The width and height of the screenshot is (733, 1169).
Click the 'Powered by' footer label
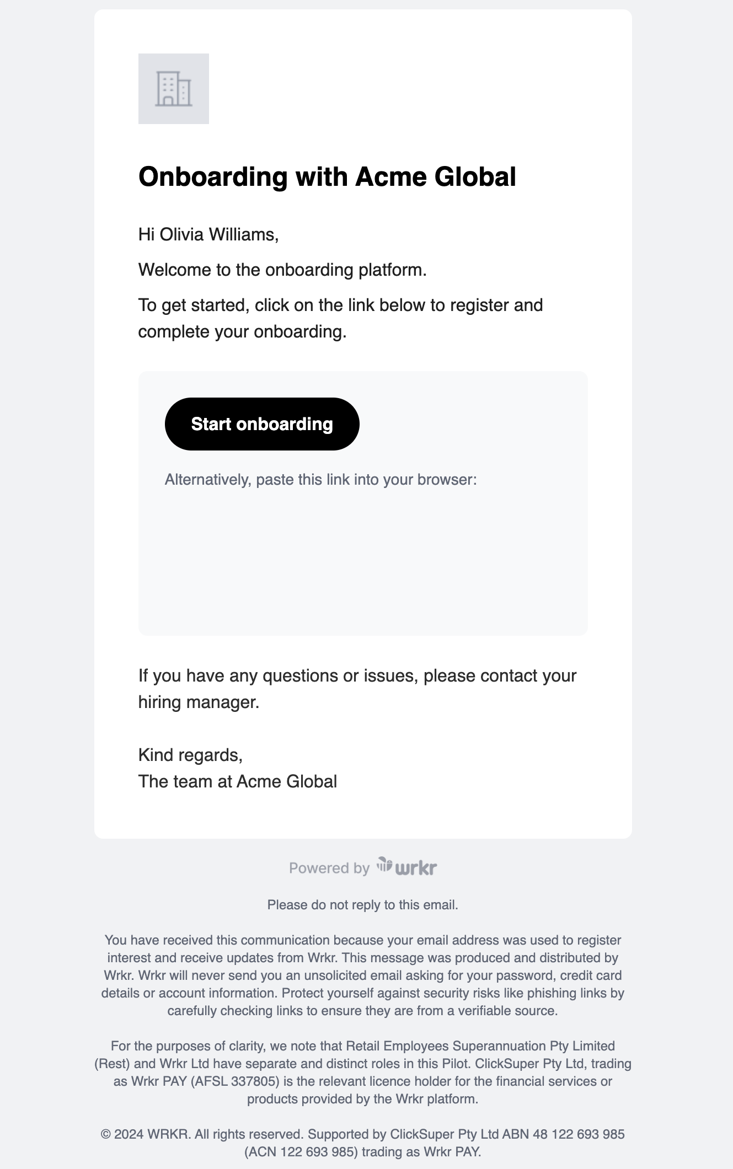click(x=329, y=868)
